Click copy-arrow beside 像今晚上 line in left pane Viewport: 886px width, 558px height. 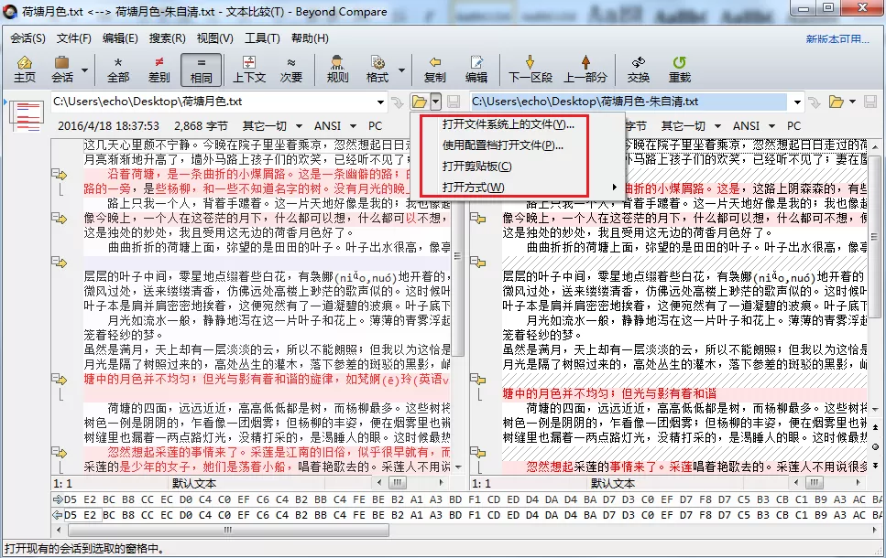tap(60, 218)
